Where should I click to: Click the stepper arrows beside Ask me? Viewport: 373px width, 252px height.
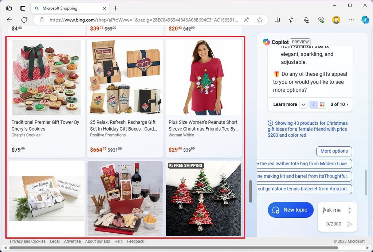click(350, 210)
